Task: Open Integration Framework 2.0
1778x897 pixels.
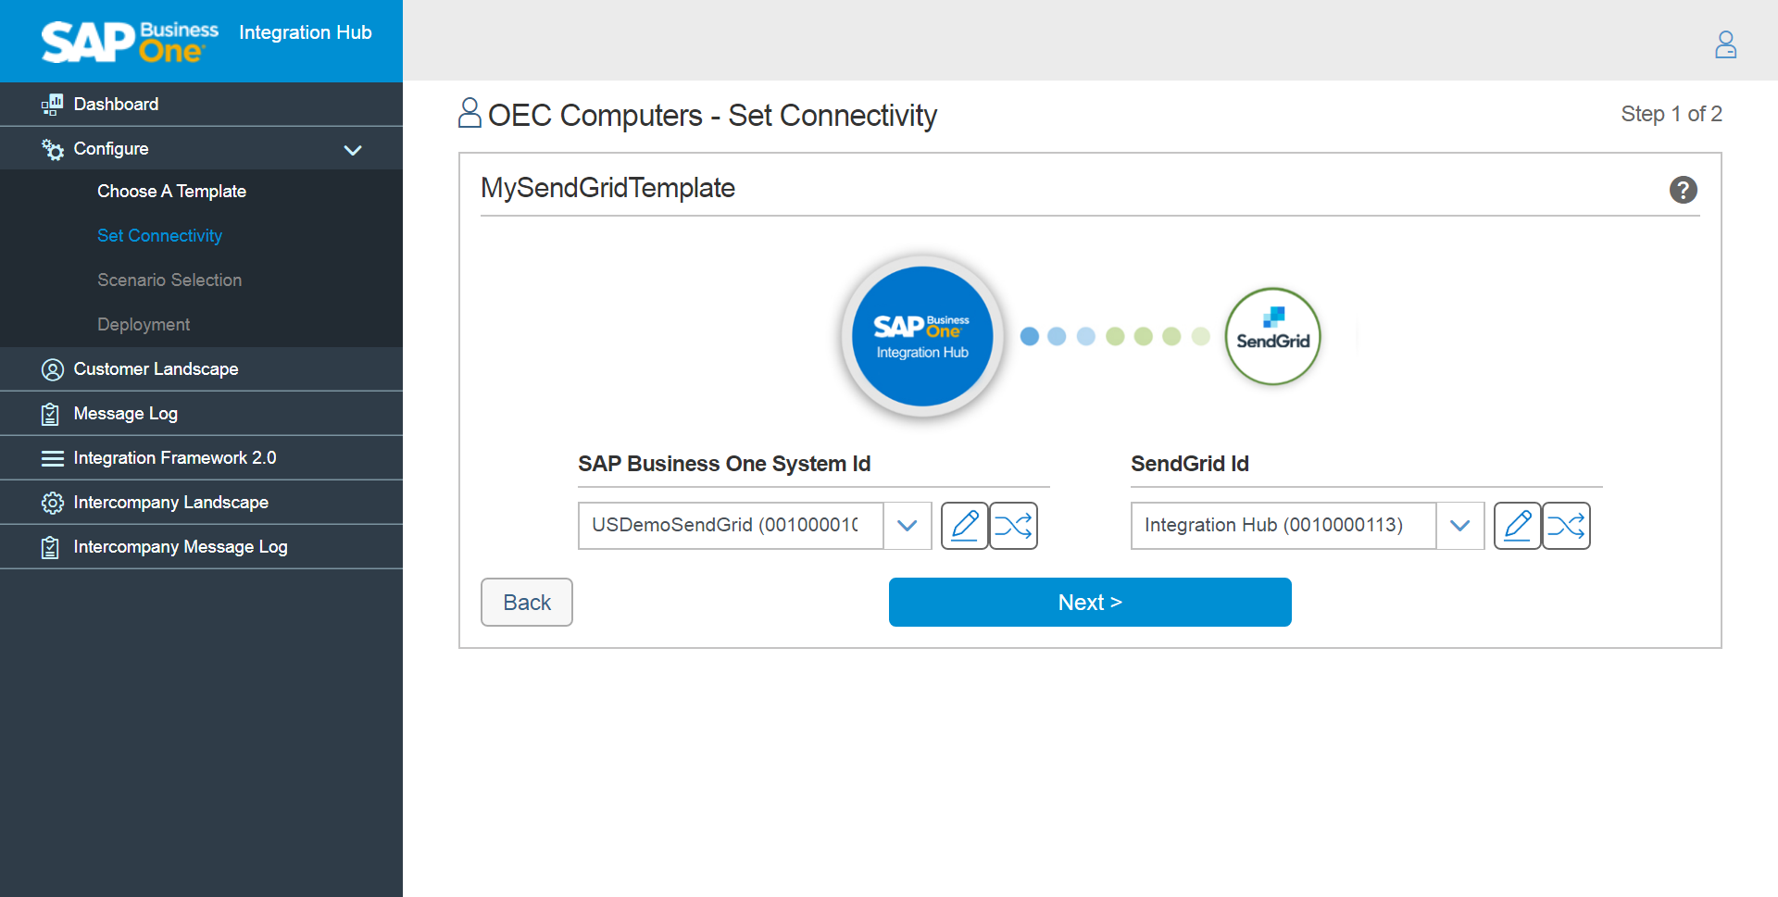Action: [x=174, y=458]
